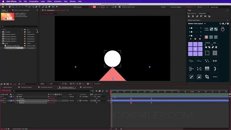Select the Type text tool

tap(39, 7)
